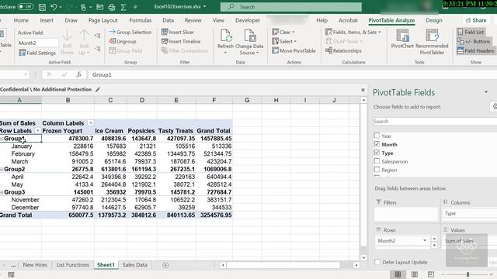Viewport: 497px width, 279px height.
Task: Open Relationships in Calculations group
Action: click(343, 50)
